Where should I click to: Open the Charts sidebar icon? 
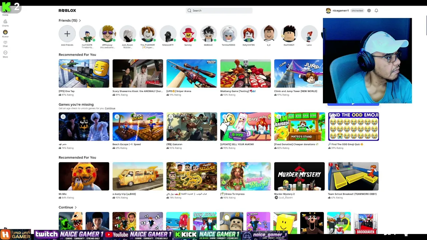5,23
